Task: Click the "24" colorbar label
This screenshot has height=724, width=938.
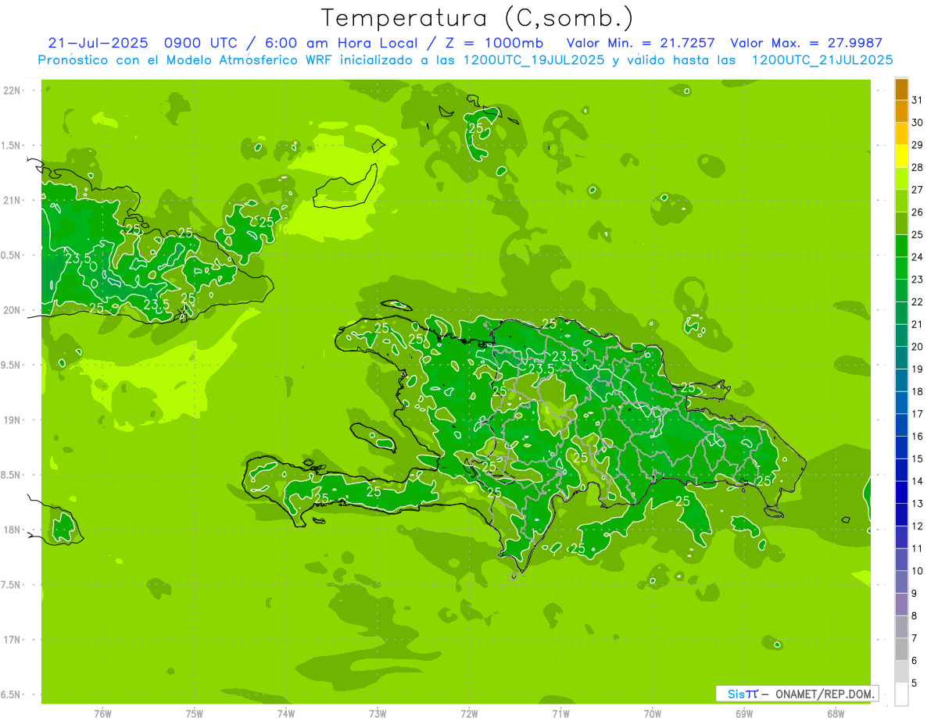Action: pyautogui.click(x=917, y=257)
